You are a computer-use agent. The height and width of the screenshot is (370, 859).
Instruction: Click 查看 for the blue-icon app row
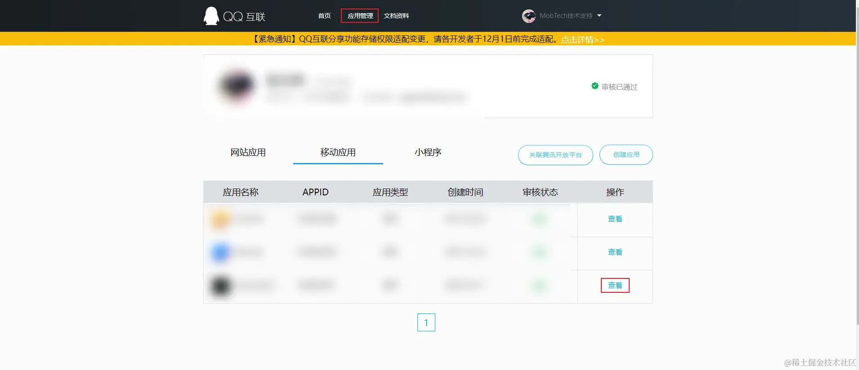pos(615,252)
